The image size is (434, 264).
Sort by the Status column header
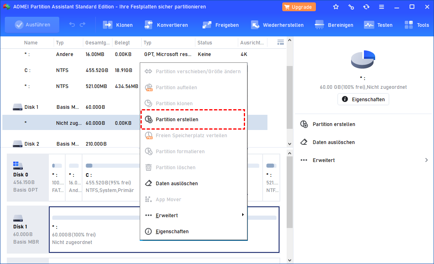pos(205,42)
